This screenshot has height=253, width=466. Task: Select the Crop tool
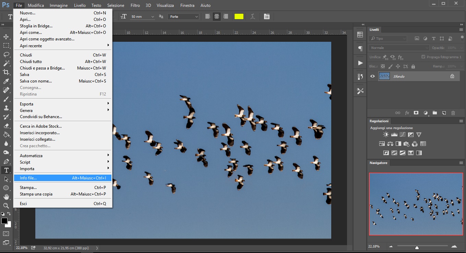pos(6,72)
